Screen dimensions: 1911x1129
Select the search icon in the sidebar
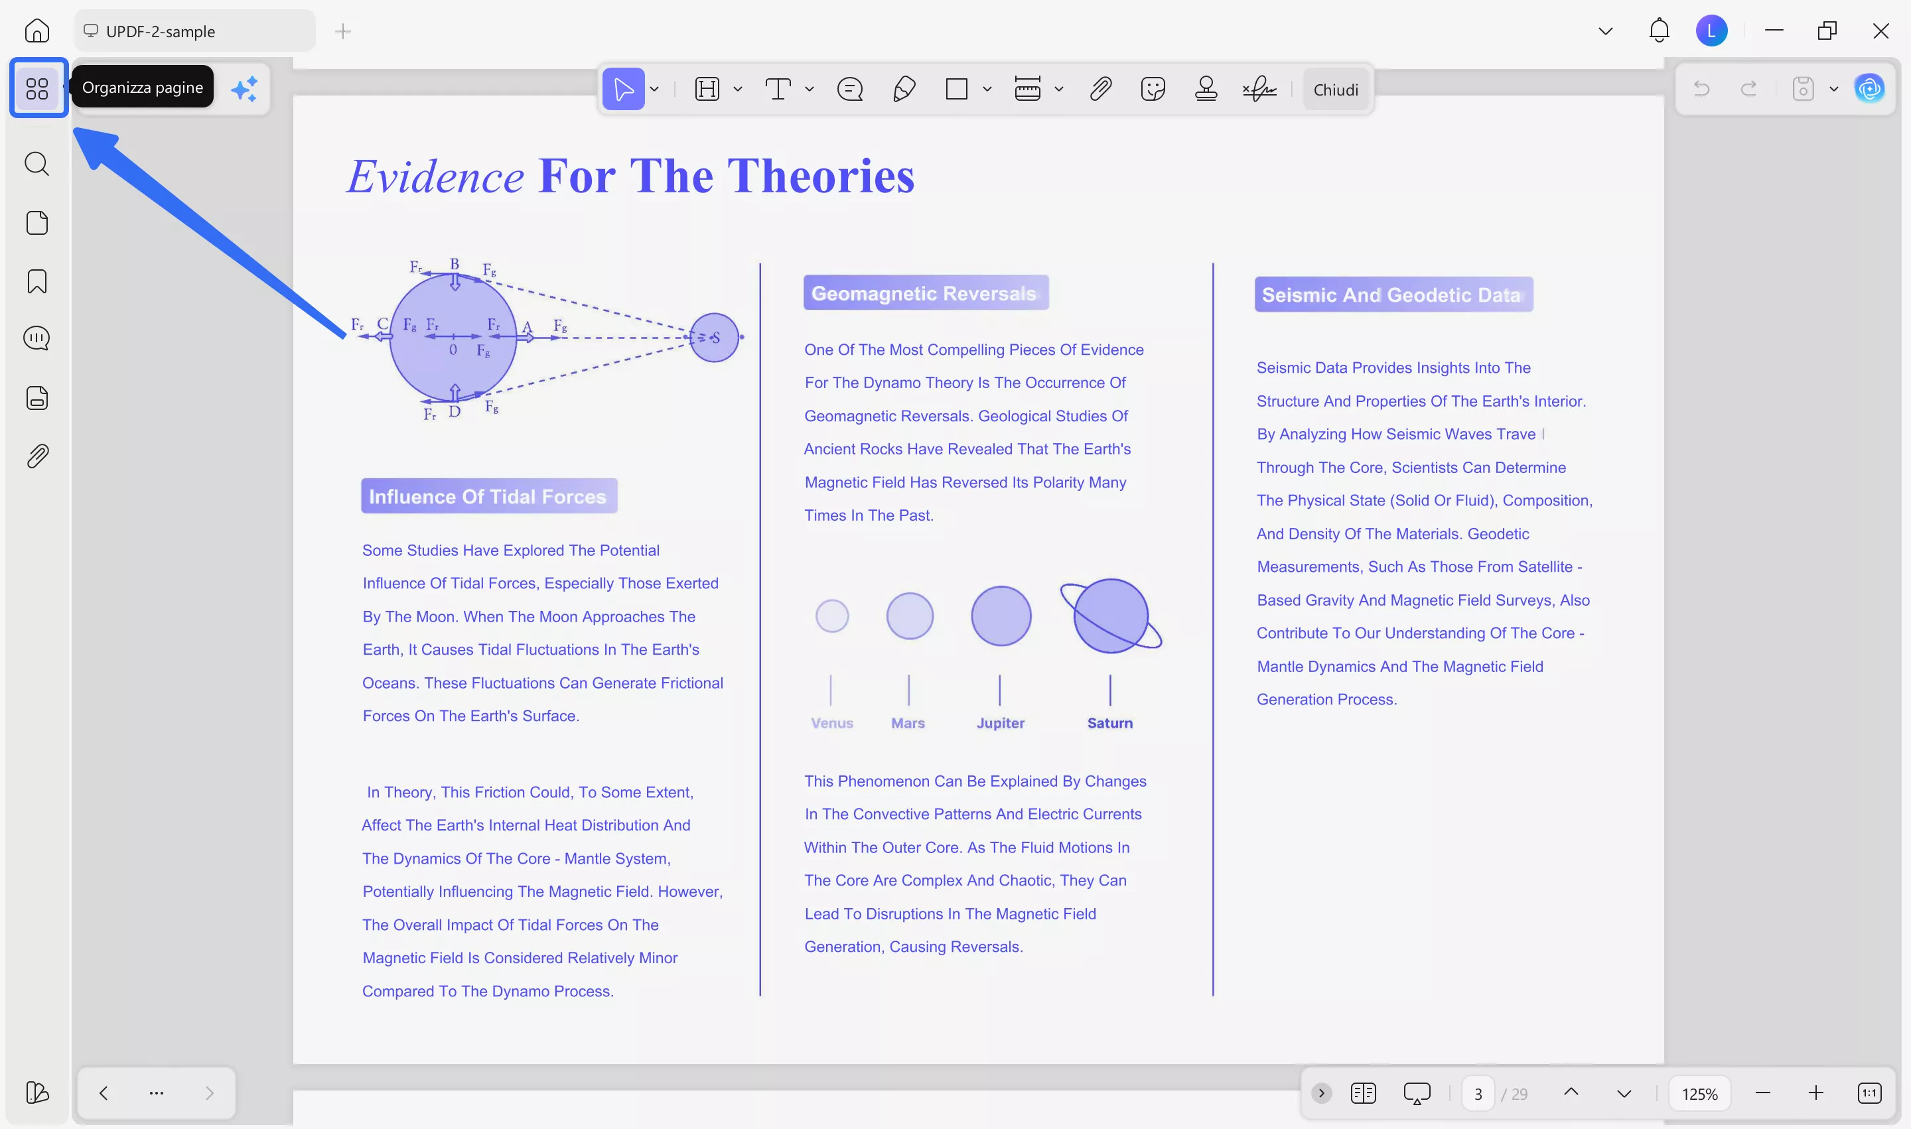[x=36, y=164]
